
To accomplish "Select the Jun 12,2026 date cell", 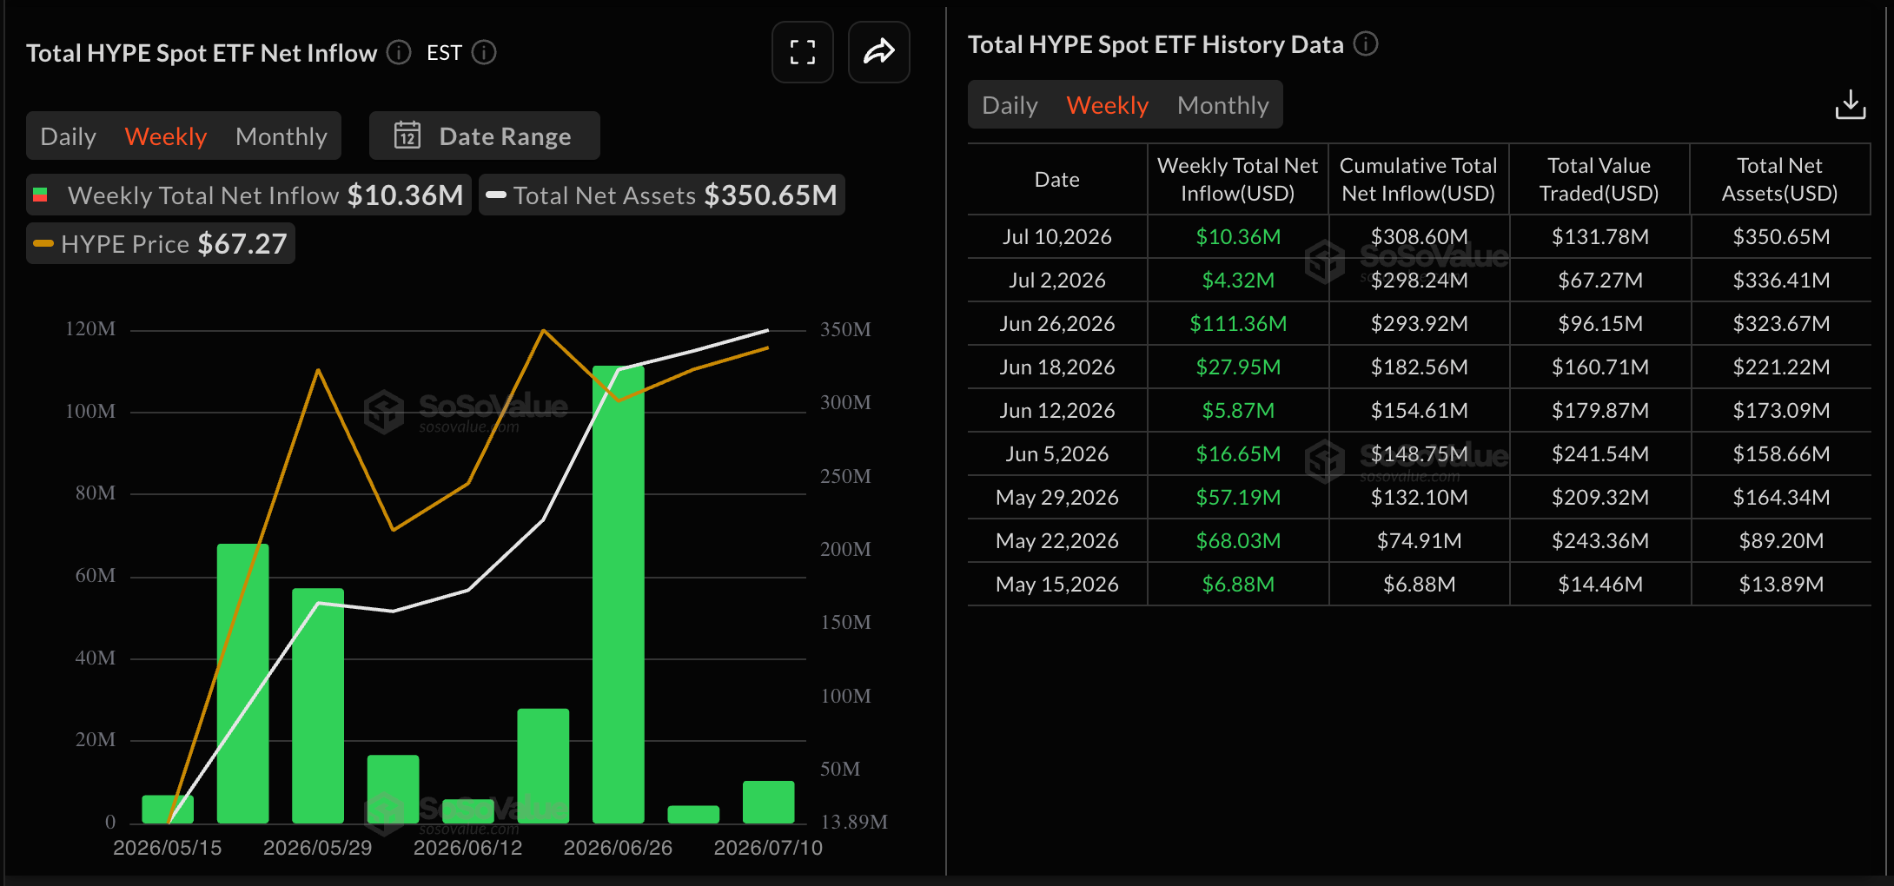I will (1057, 410).
